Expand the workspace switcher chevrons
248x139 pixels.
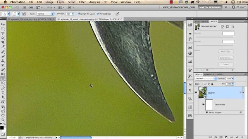pyautogui.click(x=226, y=7)
